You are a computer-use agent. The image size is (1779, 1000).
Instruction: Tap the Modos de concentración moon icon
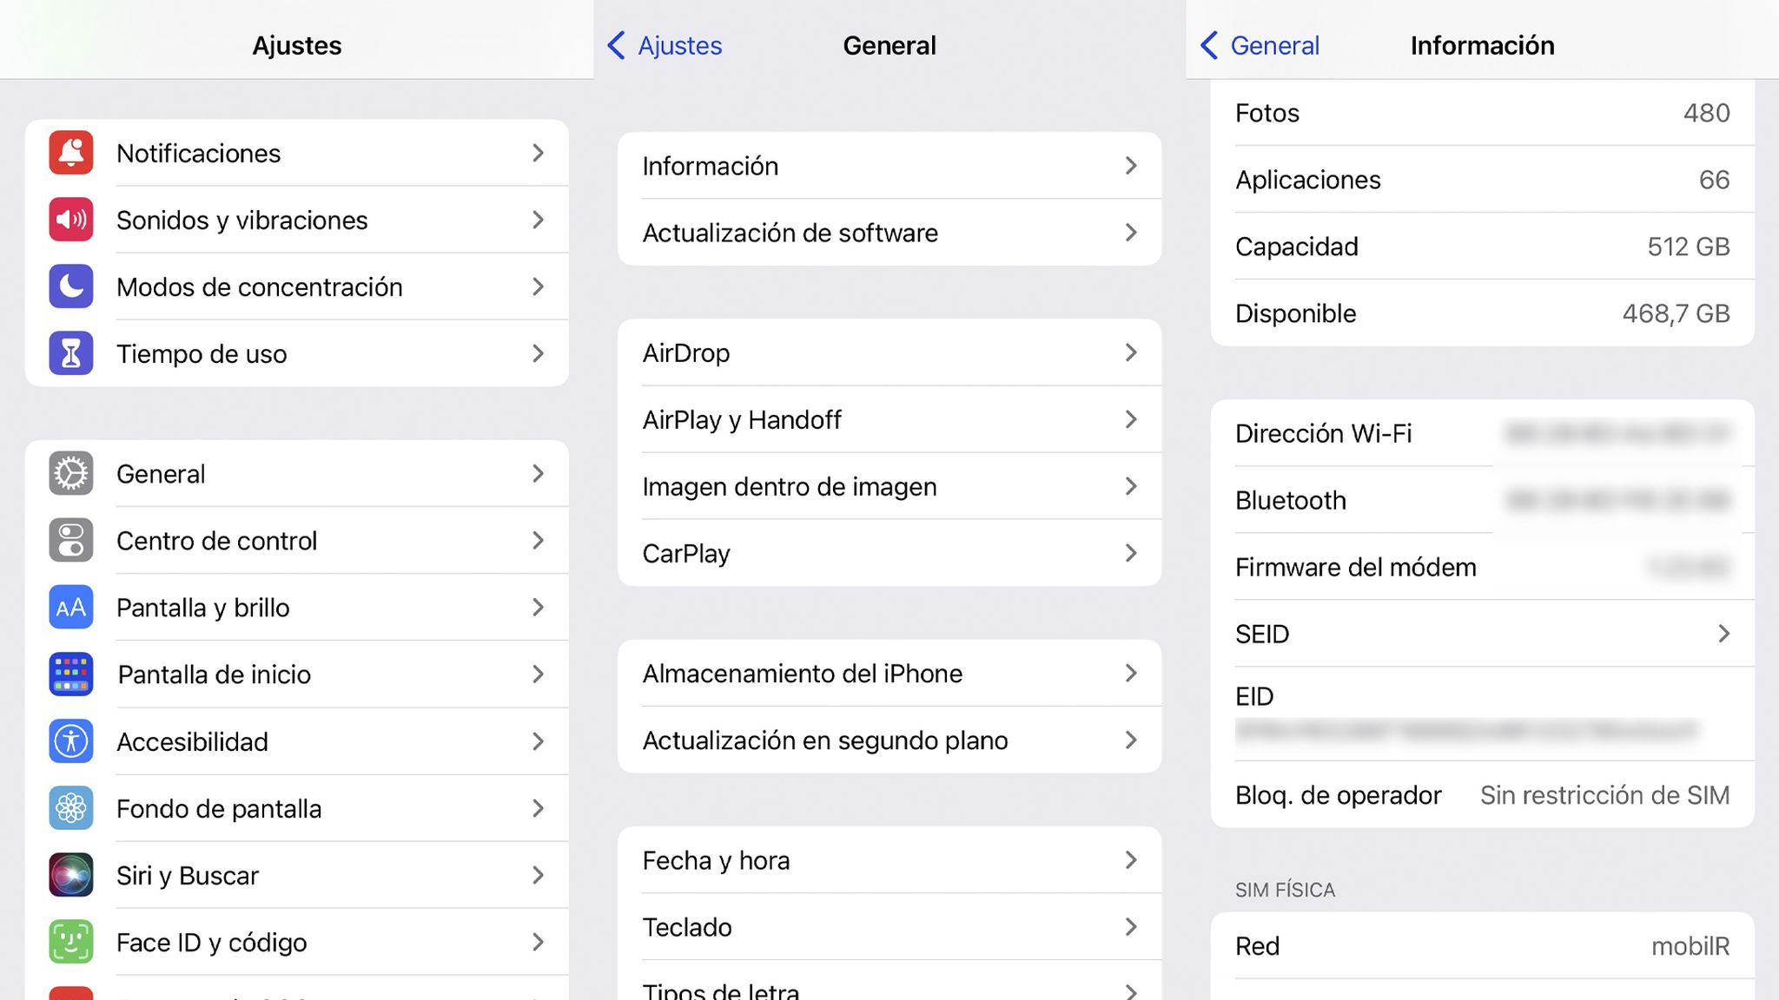click(x=71, y=286)
